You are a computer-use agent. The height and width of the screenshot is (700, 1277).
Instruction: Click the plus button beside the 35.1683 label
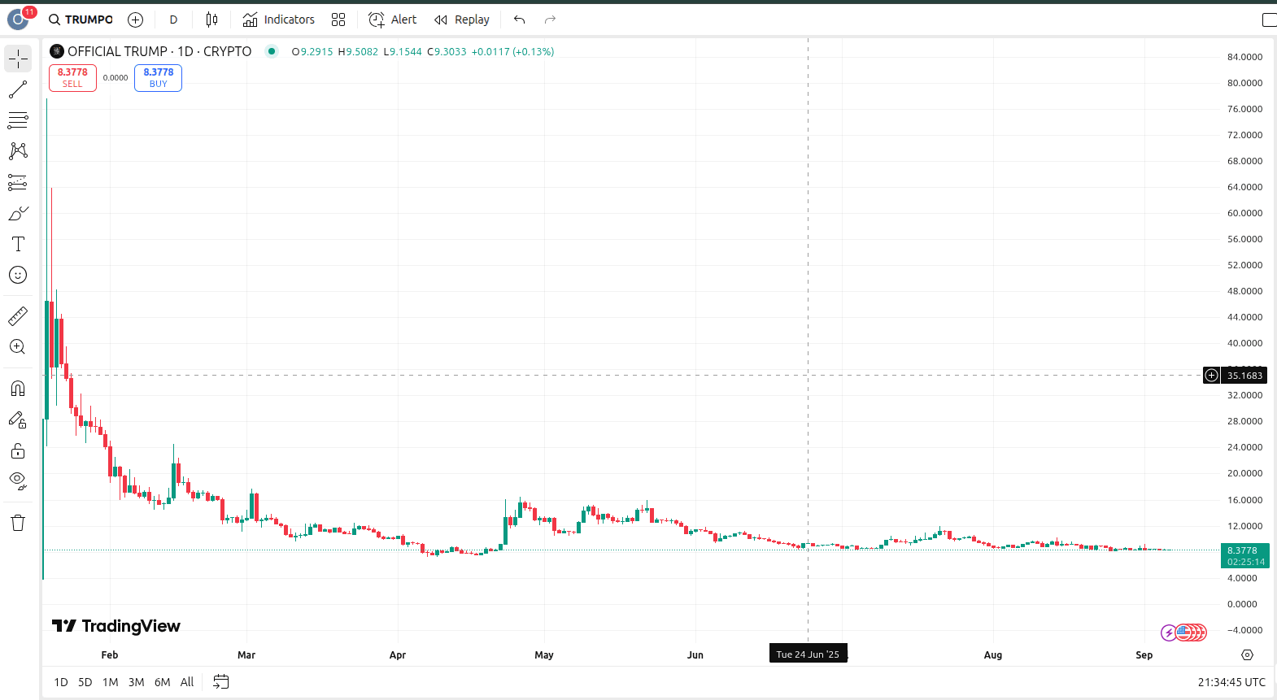[1212, 375]
